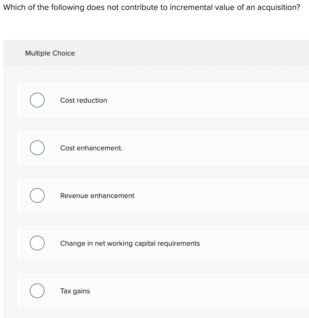Select the radio button for Tax gains
The image size is (309, 318).
point(37,290)
